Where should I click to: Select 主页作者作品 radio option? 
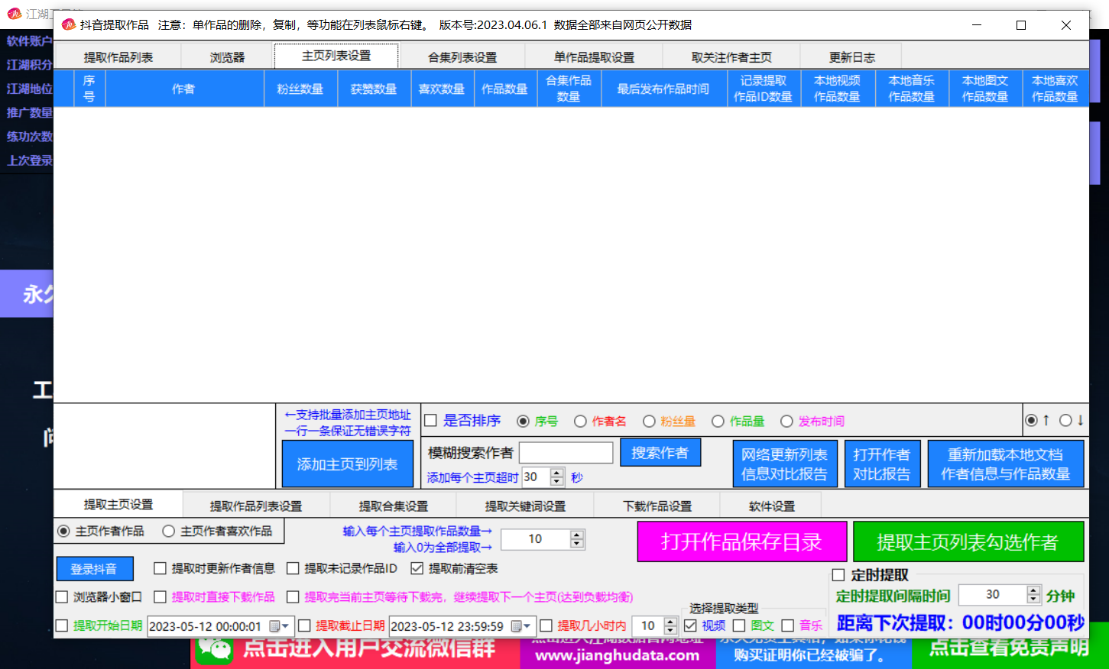pyautogui.click(x=63, y=531)
